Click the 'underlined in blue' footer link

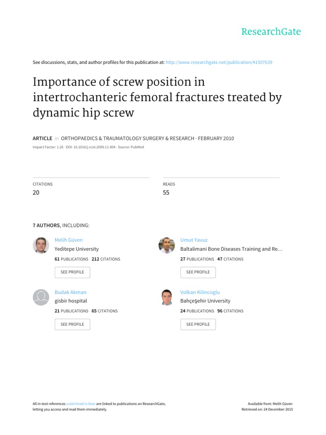[x=81, y=404]
